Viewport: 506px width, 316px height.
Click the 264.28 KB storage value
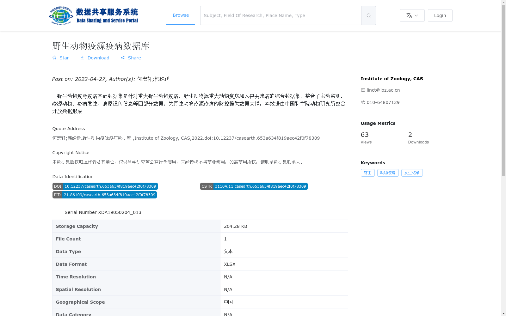point(236,226)
